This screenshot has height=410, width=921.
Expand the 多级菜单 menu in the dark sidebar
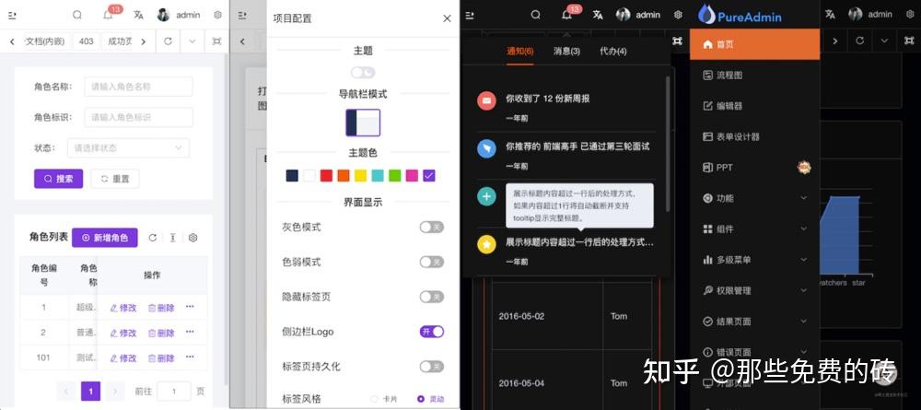[755, 260]
